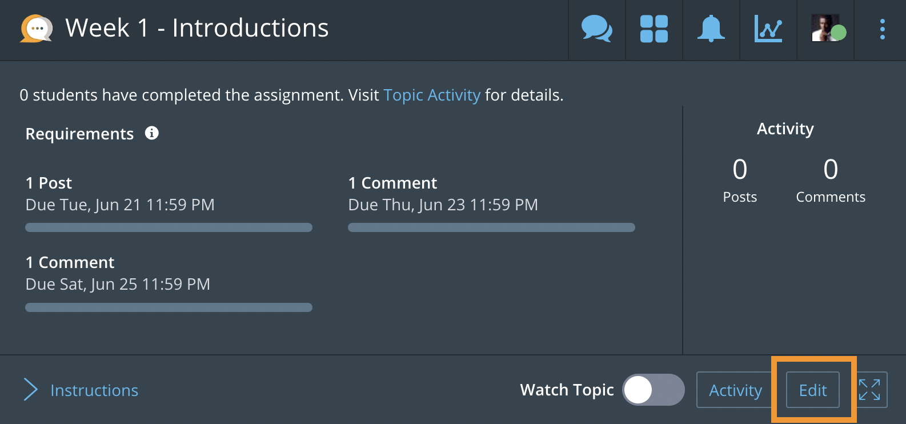Toggle the Watch Topic switch
Image resolution: width=906 pixels, height=424 pixels.
click(654, 390)
